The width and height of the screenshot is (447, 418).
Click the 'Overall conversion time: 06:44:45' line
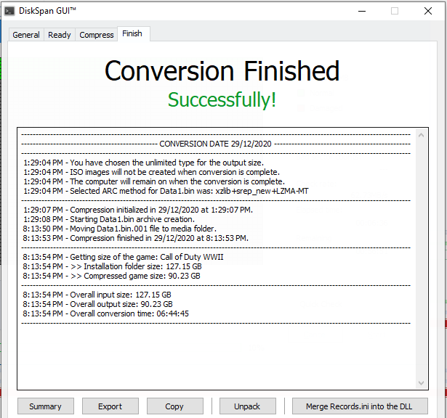[x=106, y=313]
